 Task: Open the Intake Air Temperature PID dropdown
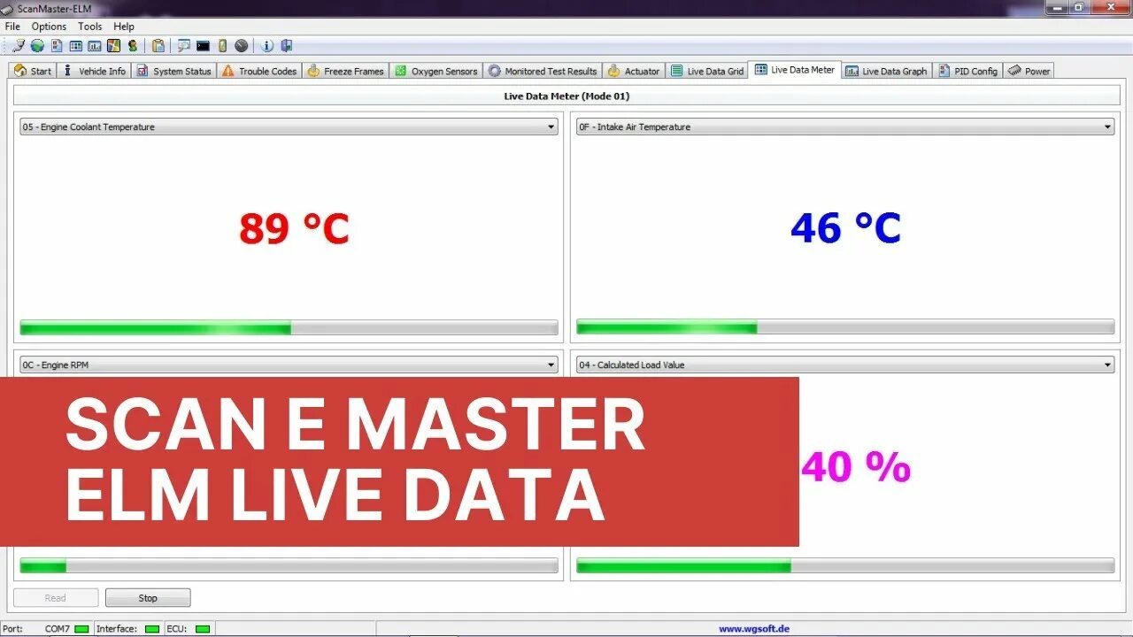[845, 127]
